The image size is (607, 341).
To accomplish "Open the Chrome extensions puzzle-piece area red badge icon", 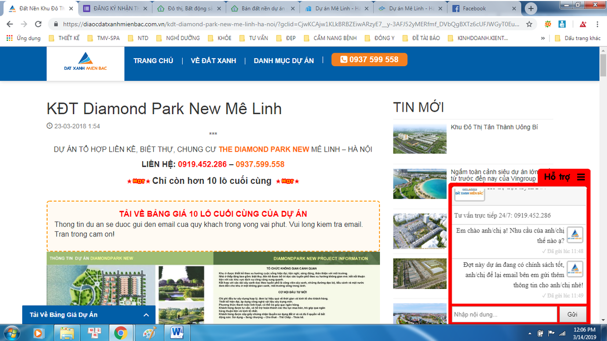I will [x=583, y=24].
